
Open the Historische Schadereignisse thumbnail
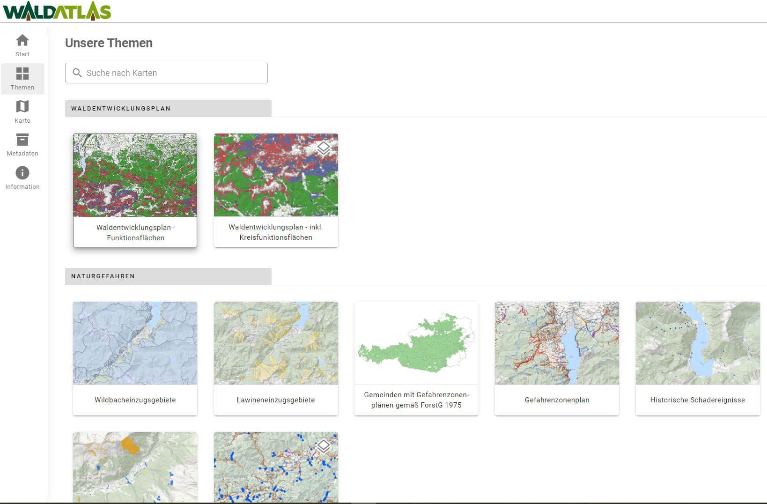click(697, 343)
